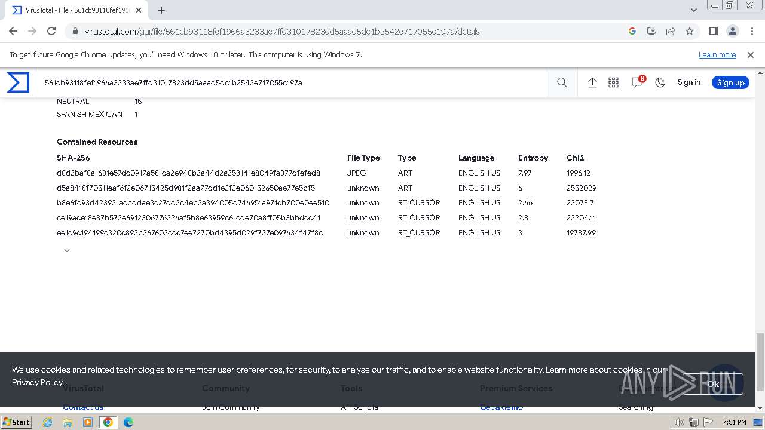Click the Action Center flag tray icon

click(707, 422)
